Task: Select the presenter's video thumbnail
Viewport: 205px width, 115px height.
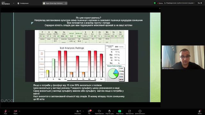Action: point(183,57)
